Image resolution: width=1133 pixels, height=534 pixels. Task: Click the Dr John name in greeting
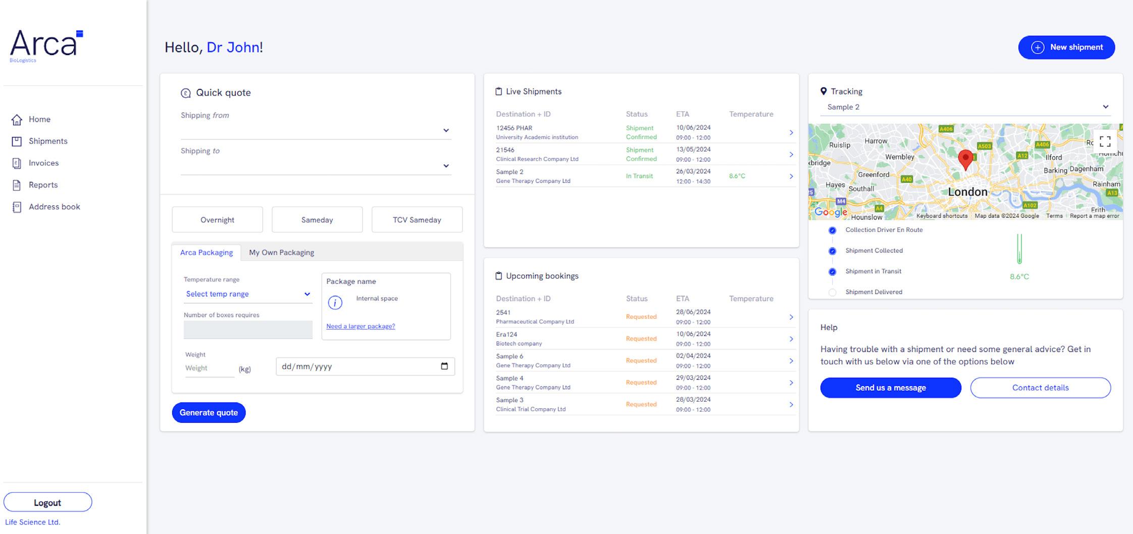tap(233, 47)
